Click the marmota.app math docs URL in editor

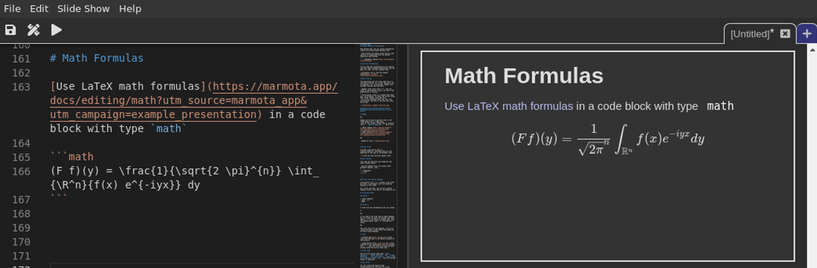point(194,100)
